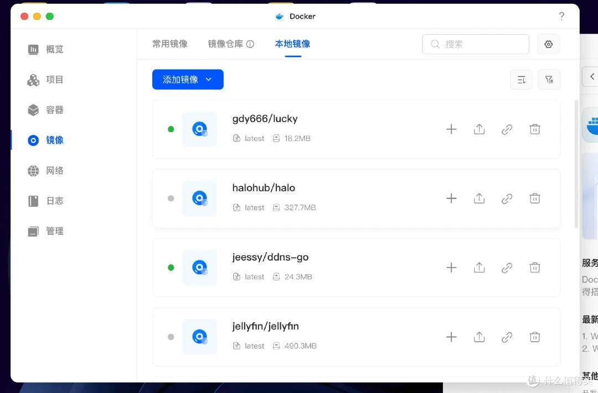Click the halohub/halo image thumbnail
Image resolution: width=598 pixels, height=393 pixels.
click(x=199, y=198)
